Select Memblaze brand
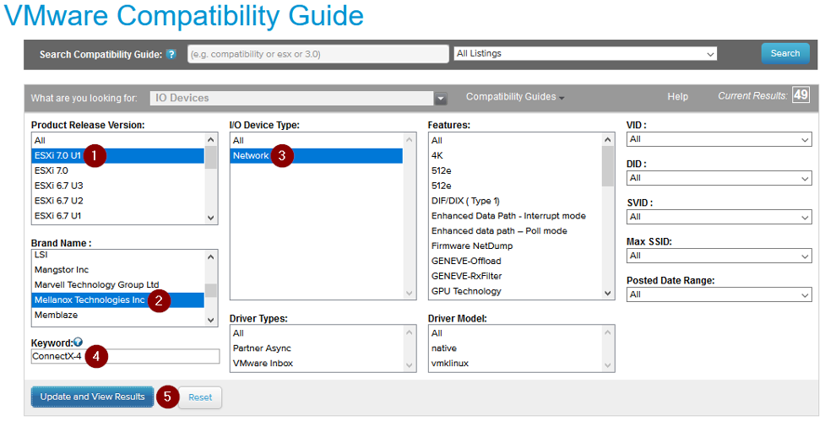 click(x=118, y=316)
